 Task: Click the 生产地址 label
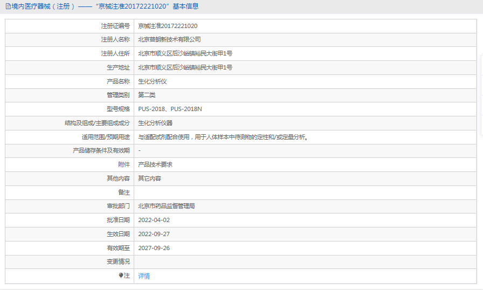click(x=118, y=67)
